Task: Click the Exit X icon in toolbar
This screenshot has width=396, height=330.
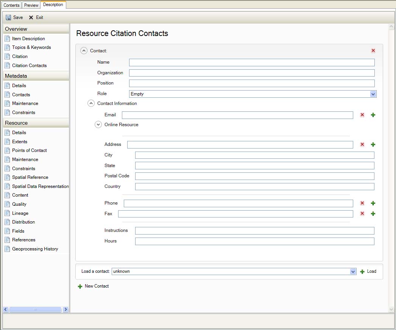Action: coord(31,17)
